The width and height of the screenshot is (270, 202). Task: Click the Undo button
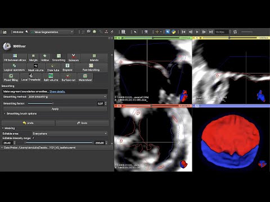coord(28,123)
